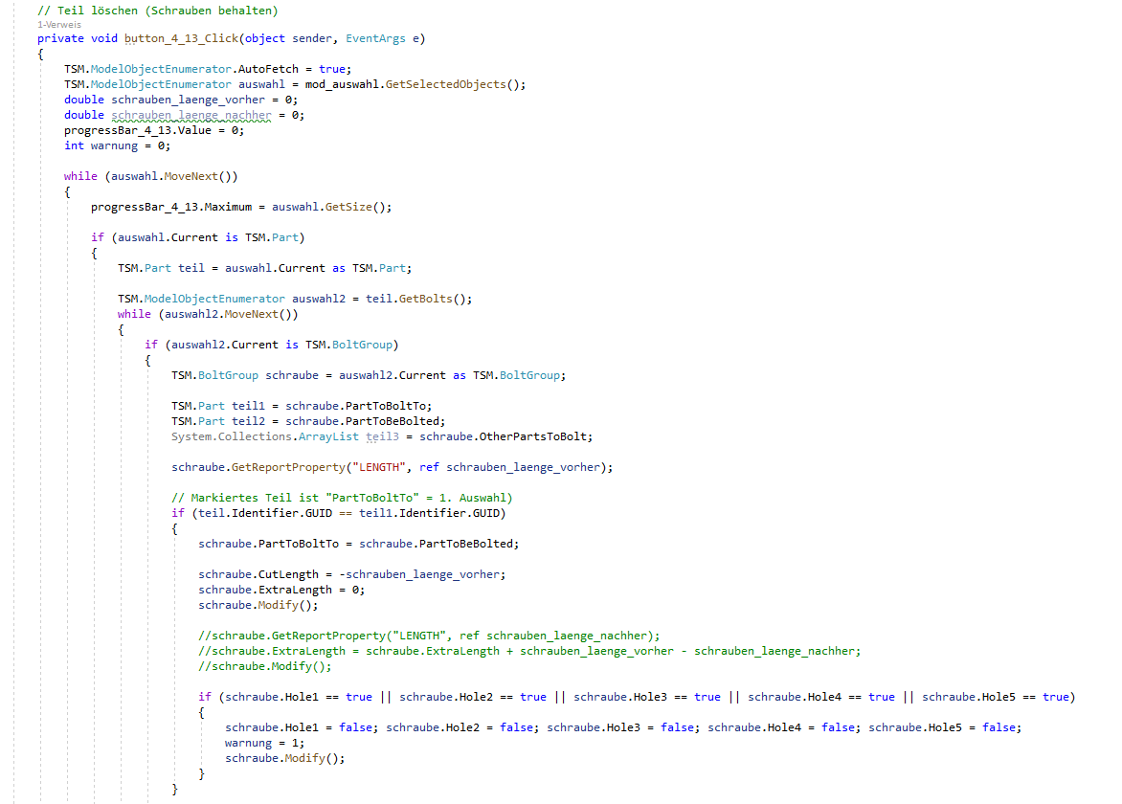Click the comment "// Teil löschen (Schrauben behalten)"
The width and height of the screenshot is (1122, 804).
(x=157, y=11)
